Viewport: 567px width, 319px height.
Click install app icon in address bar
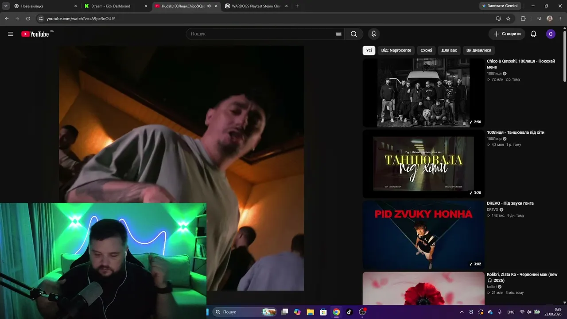point(498,19)
